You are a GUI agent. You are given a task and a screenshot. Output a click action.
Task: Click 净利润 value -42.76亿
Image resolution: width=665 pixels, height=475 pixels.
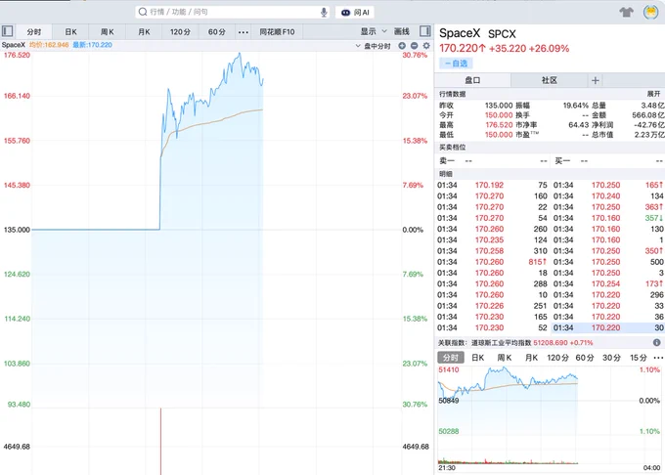pyautogui.click(x=648, y=125)
